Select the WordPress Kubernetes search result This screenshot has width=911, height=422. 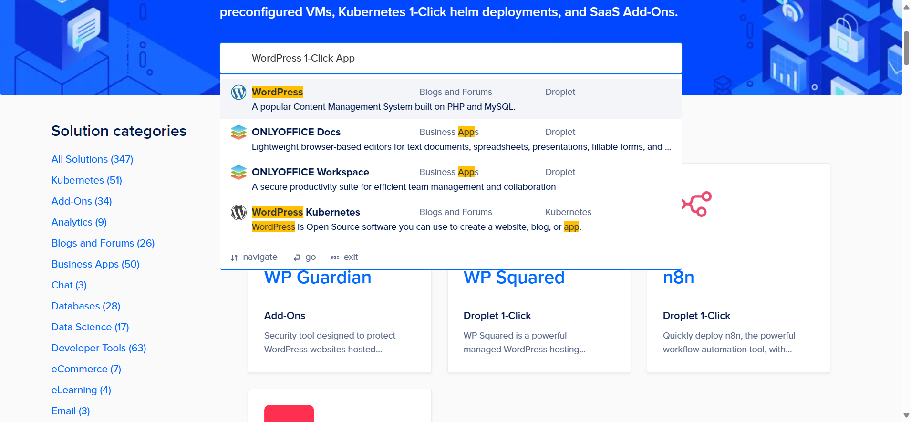click(451, 219)
